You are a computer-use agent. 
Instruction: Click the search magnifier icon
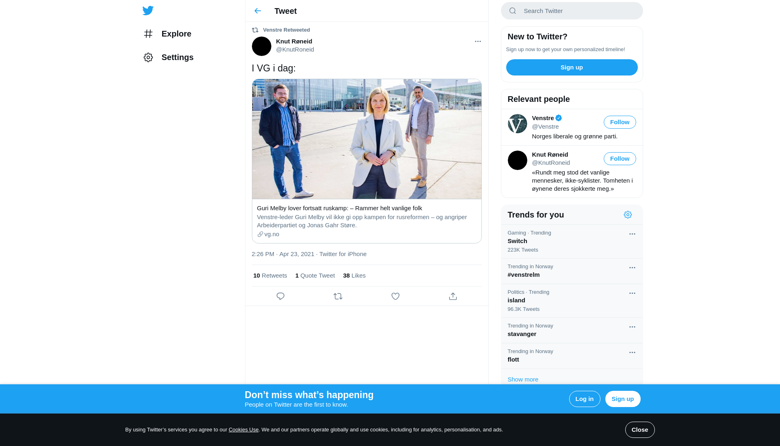pos(513,11)
